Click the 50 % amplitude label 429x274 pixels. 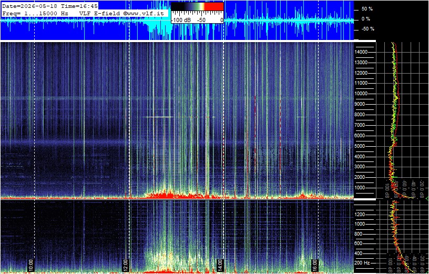(x=367, y=9)
